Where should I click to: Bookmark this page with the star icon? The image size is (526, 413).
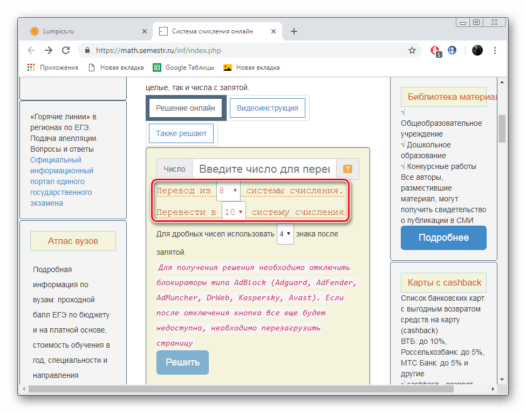[412, 50]
